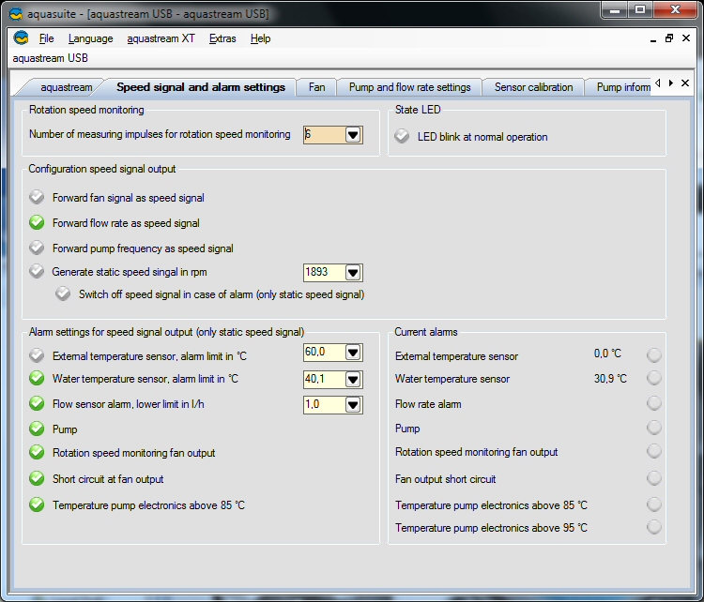The width and height of the screenshot is (704, 602).
Task: Open the Help menu
Action: [x=260, y=38]
